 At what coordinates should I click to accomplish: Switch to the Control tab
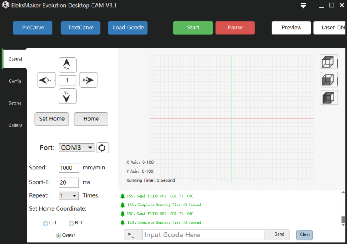click(x=15, y=59)
